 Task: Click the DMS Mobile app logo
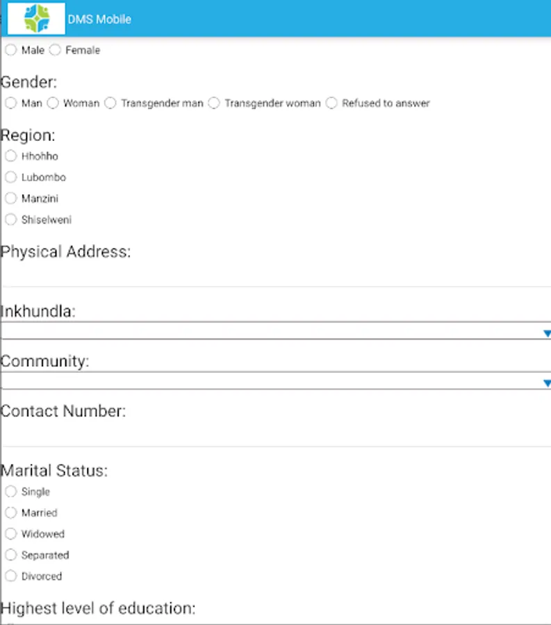point(36,18)
